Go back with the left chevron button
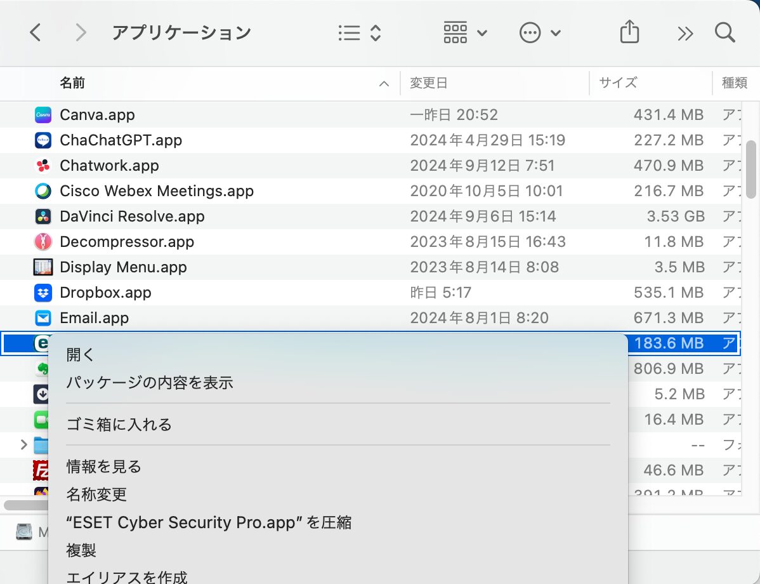The image size is (760, 584). point(35,32)
